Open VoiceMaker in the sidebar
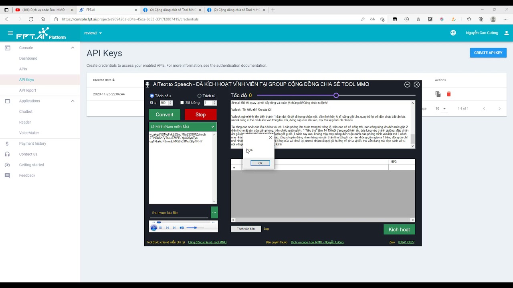Screen dimensions: 513x288 pyautogui.click(x=29, y=133)
